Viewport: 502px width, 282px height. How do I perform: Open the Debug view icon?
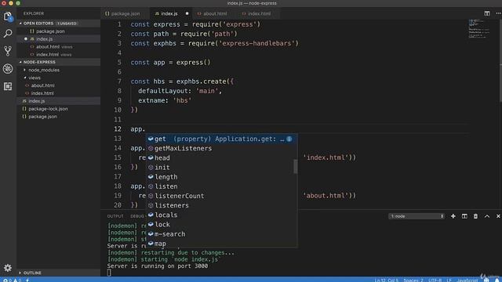pyautogui.click(x=8, y=69)
